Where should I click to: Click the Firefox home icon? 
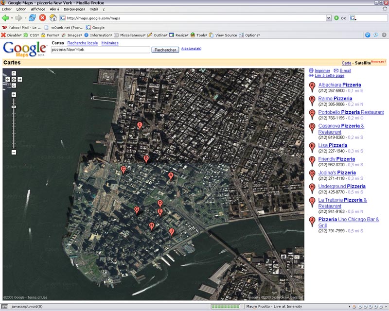(x=53, y=18)
